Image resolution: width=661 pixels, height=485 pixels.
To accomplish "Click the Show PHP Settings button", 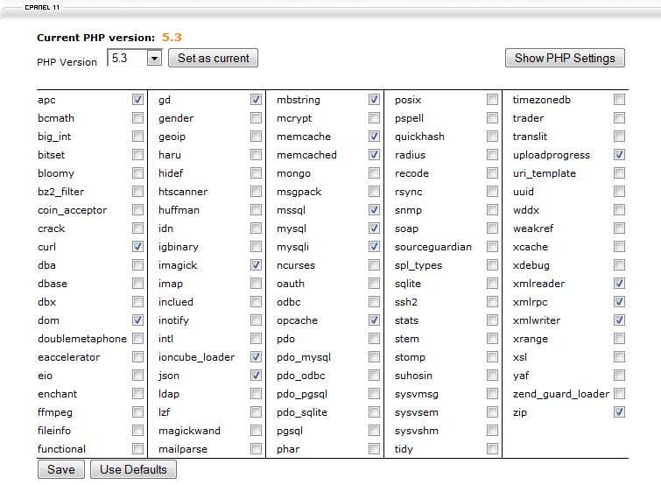I will point(565,59).
